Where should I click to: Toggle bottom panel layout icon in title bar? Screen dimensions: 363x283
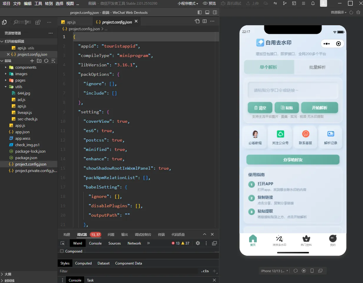[207, 12]
